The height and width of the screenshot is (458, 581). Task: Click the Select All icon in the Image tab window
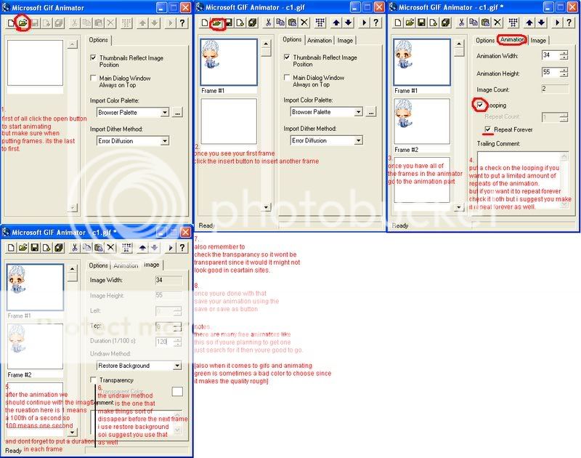127,248
